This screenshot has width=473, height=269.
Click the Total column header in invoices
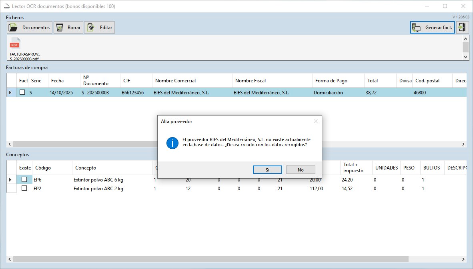click(380, 80)
